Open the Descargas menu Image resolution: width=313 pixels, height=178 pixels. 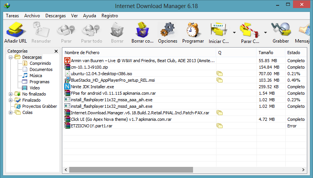(55, 16)
